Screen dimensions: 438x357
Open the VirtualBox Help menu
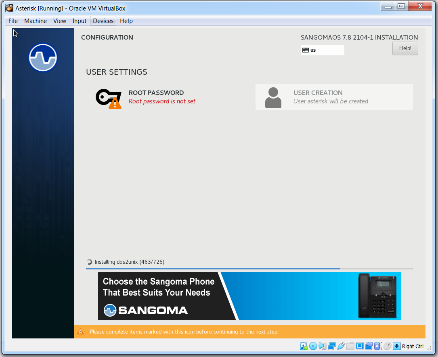pyautogui.click(x=126, y=21)
